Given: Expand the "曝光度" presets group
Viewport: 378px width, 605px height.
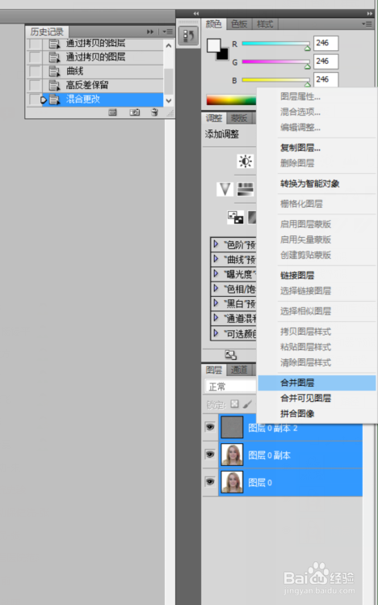Looking at the screenshot, I should 216,273.
